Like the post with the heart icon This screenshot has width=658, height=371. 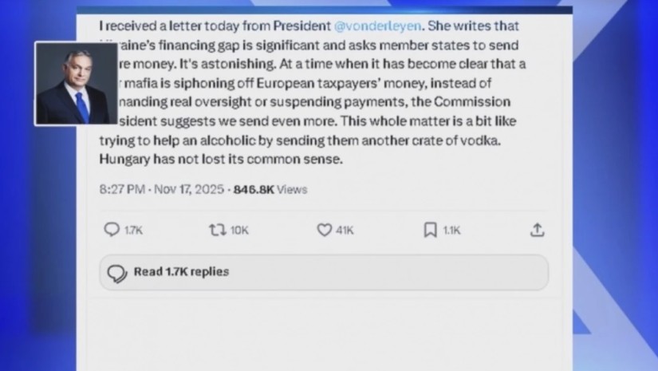click(324, 230)
